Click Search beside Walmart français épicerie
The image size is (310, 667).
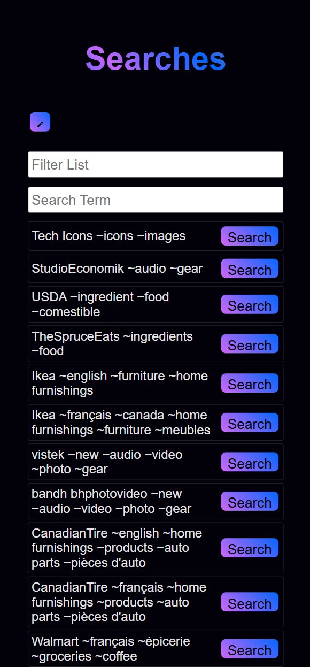250,649
